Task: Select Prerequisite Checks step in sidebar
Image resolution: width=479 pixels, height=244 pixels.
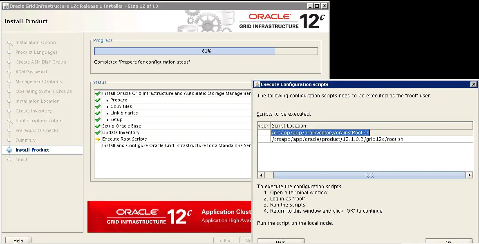Action: pyautogui.click(x=37, y=130)
